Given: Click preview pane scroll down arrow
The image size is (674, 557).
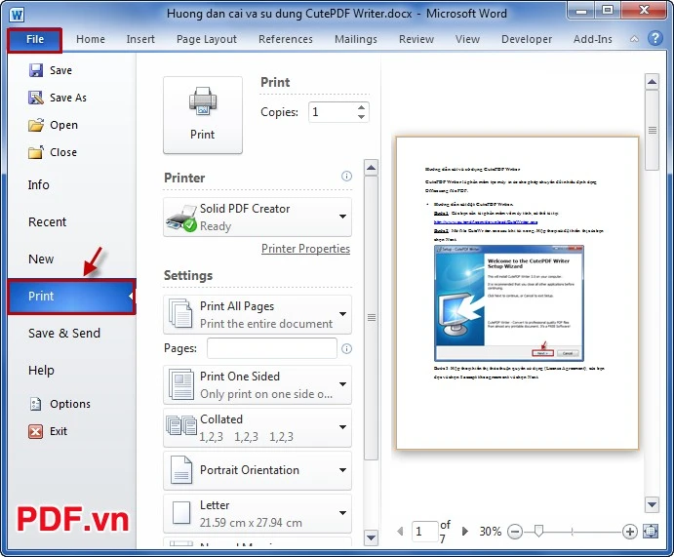Looking at the screenshot, I should pos(652,504).
